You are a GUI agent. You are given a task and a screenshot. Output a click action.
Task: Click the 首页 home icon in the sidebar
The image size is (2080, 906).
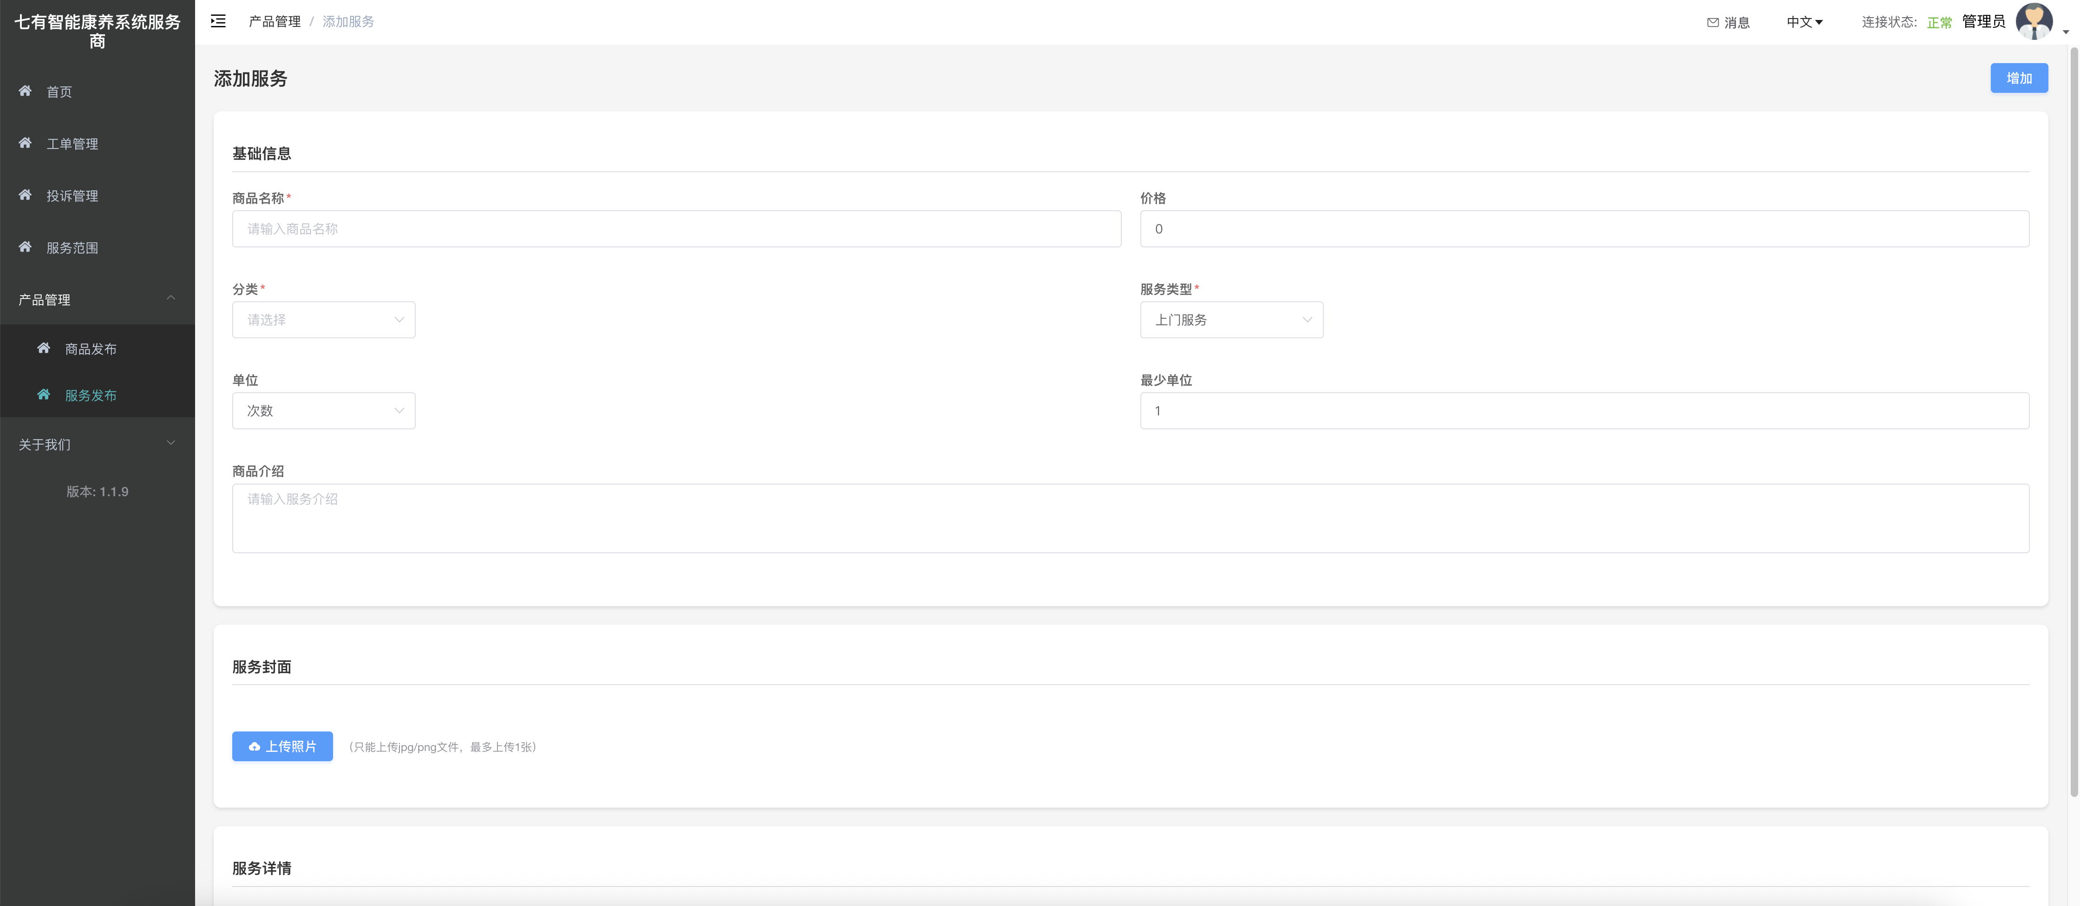click(25, 91)
